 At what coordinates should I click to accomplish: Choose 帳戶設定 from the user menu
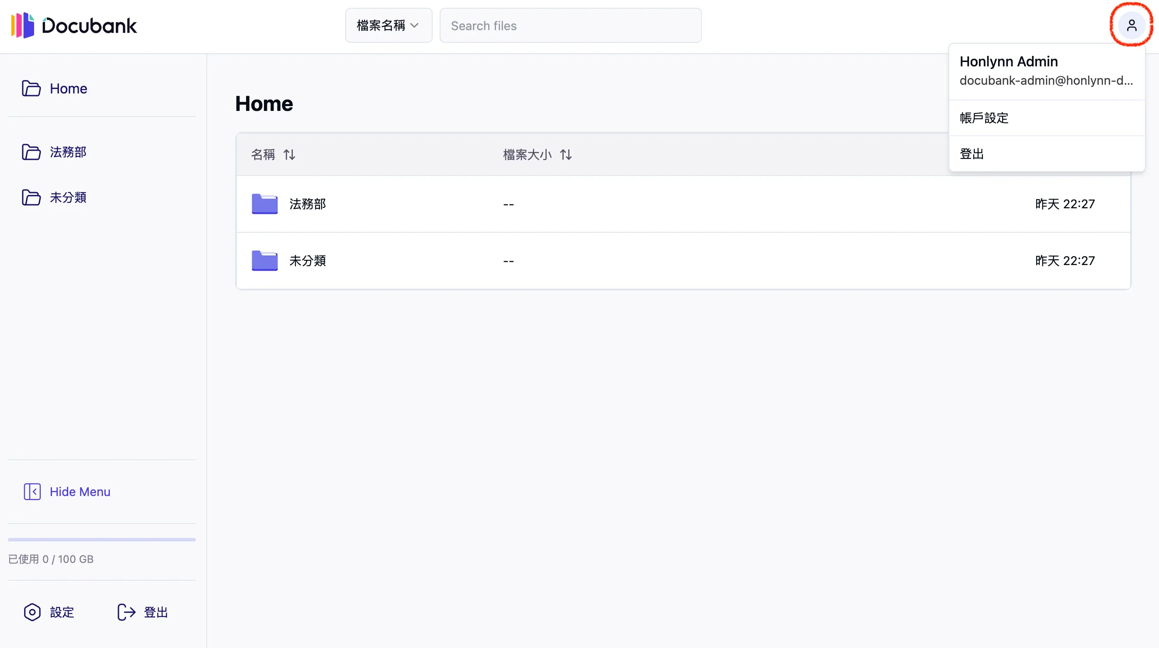(x=984, y=118)
